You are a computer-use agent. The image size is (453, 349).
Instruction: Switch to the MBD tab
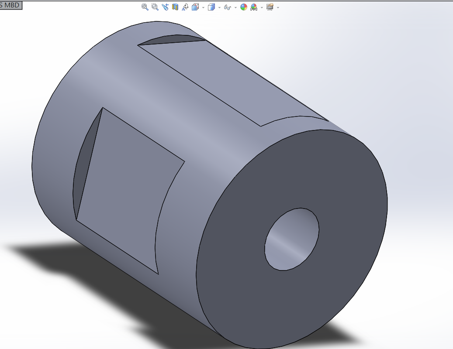click(x=10, y=5)
